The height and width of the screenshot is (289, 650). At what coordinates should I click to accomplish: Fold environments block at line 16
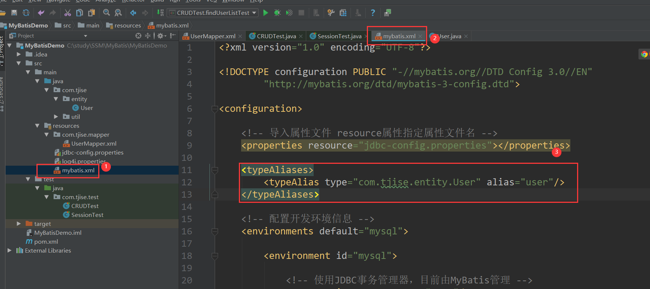tap(215, 231)
